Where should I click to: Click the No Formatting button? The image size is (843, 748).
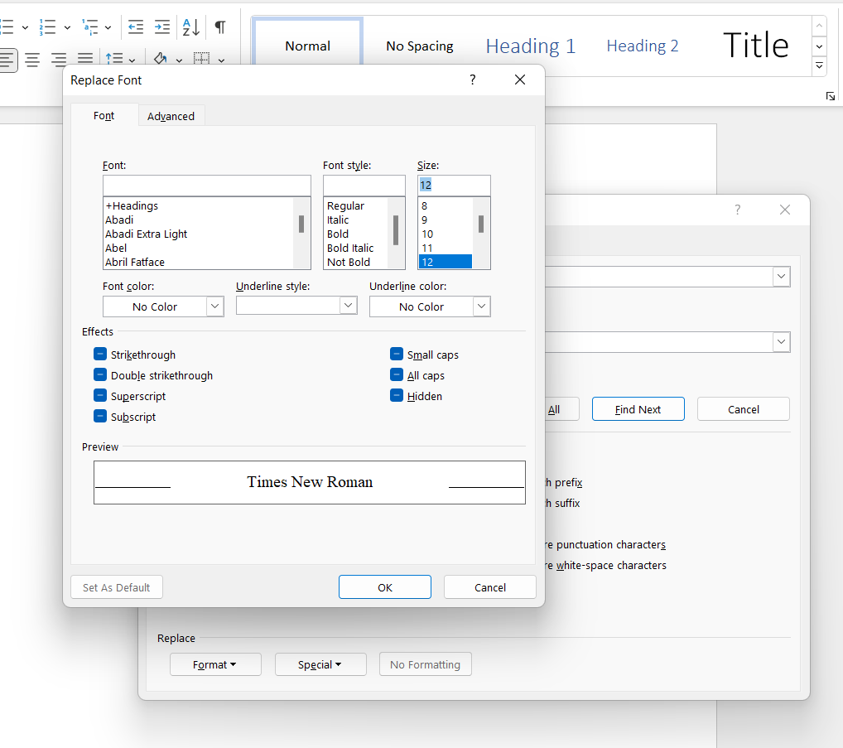pyautogui.click(x=426, y=664)
